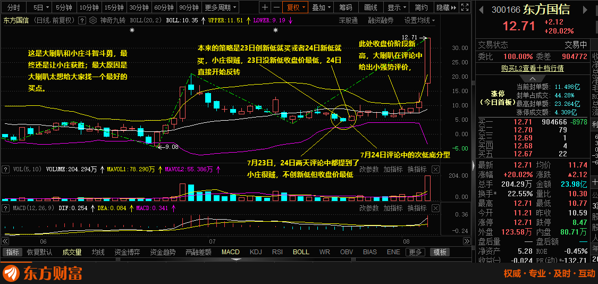Select OBV indicator tab
Screen dimensions: 598x284
(x=347, y=252)
